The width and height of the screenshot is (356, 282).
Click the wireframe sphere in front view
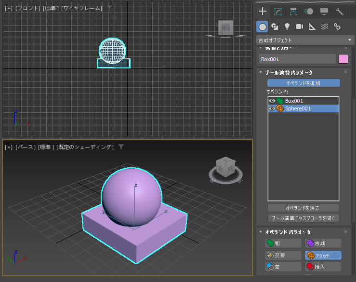(112, 51)
